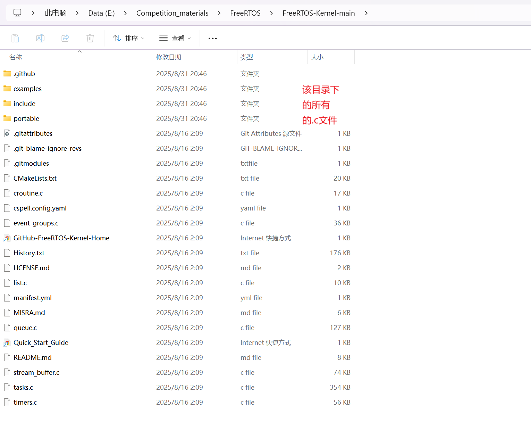Open the 查看 (View) dropdown
Screen dimensions: 531x430
coord(175,38)
